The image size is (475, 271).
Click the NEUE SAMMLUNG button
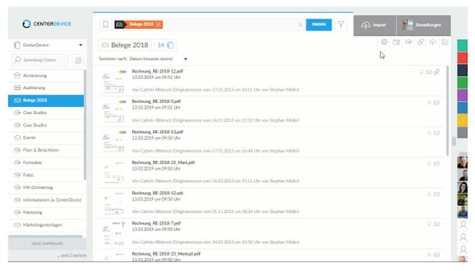pyautogui.click(x=47, y=243)
